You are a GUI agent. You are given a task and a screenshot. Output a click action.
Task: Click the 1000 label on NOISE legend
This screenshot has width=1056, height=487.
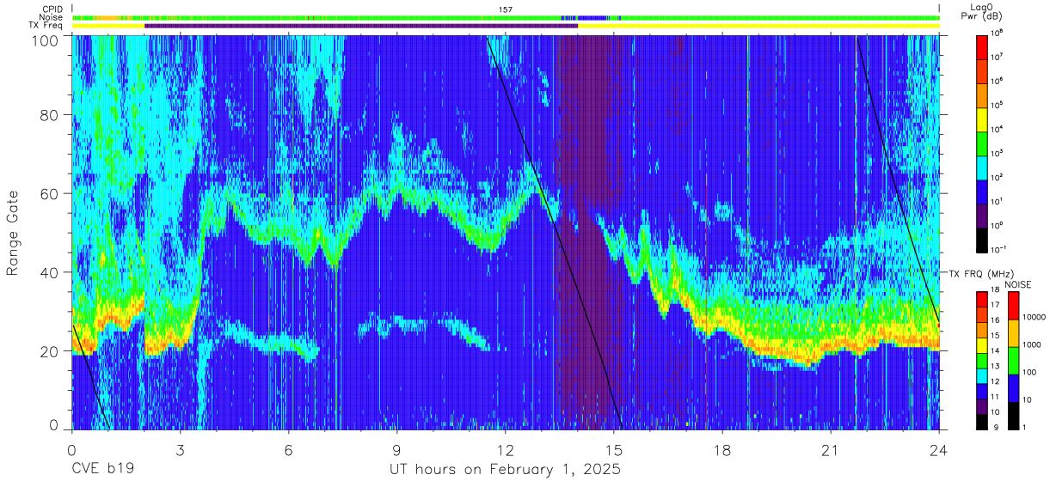pos(1033,345)
